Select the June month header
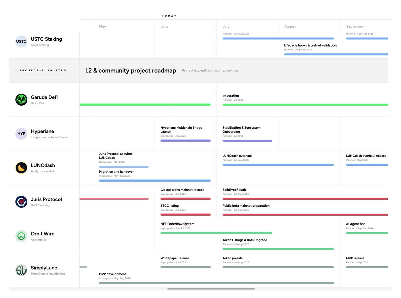The width and height of the screenshot is (401, 298). [164, 26]
